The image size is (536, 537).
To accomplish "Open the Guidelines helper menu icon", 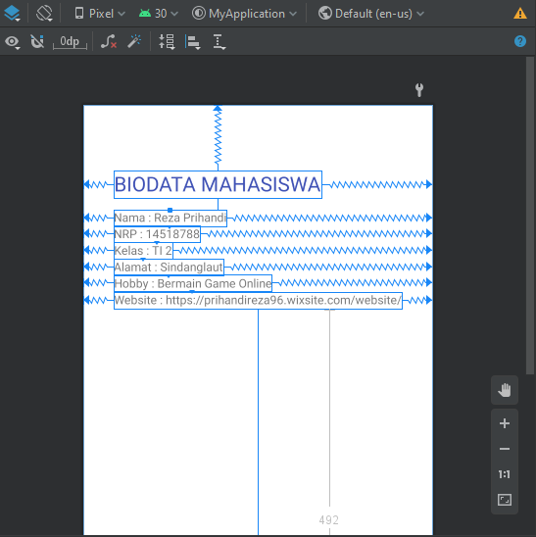I will pos(219,42).
